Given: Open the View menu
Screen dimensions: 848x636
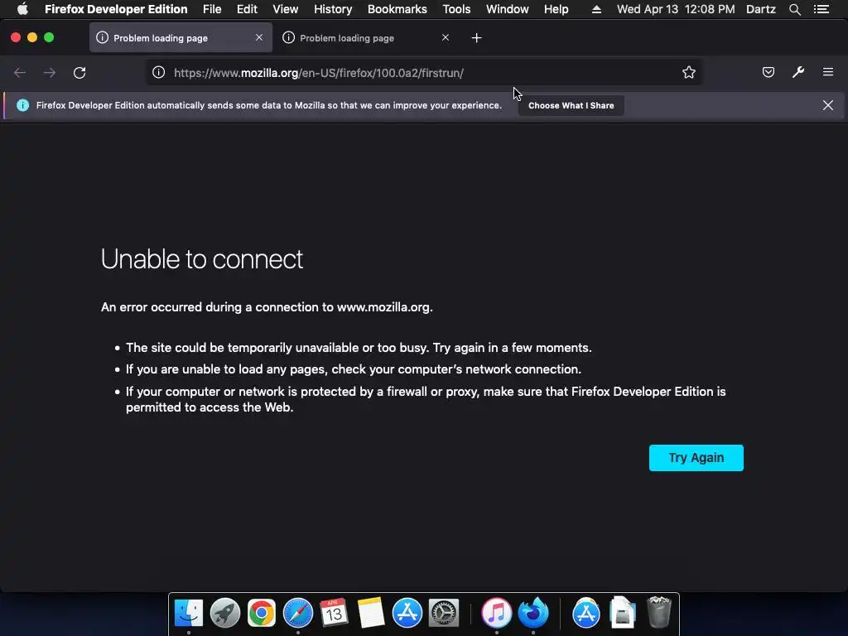Looking at the screenshot, I should point(285,9).
